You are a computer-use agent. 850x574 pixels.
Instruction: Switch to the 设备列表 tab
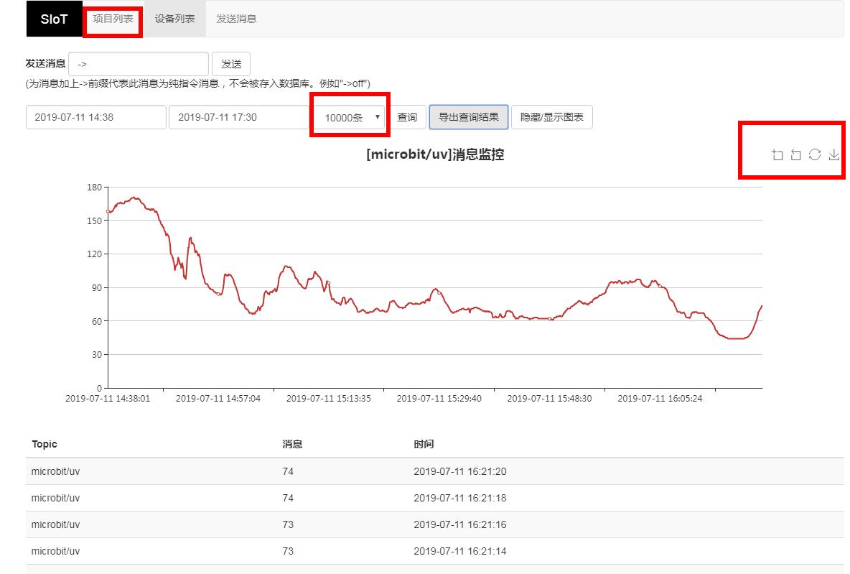174,19
